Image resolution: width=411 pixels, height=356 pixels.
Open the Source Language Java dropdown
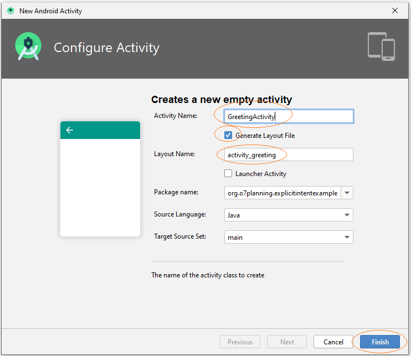pos(289,215)
